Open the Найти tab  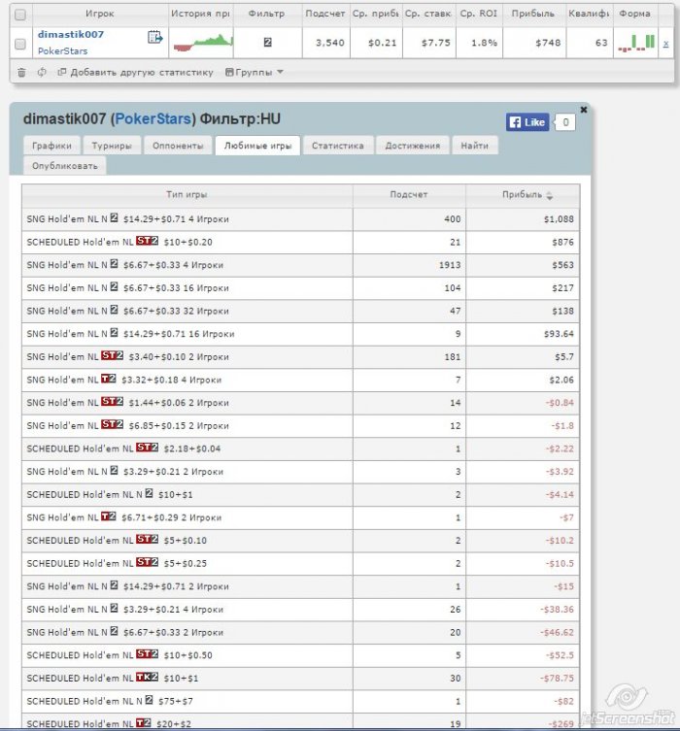coord(475,146)
